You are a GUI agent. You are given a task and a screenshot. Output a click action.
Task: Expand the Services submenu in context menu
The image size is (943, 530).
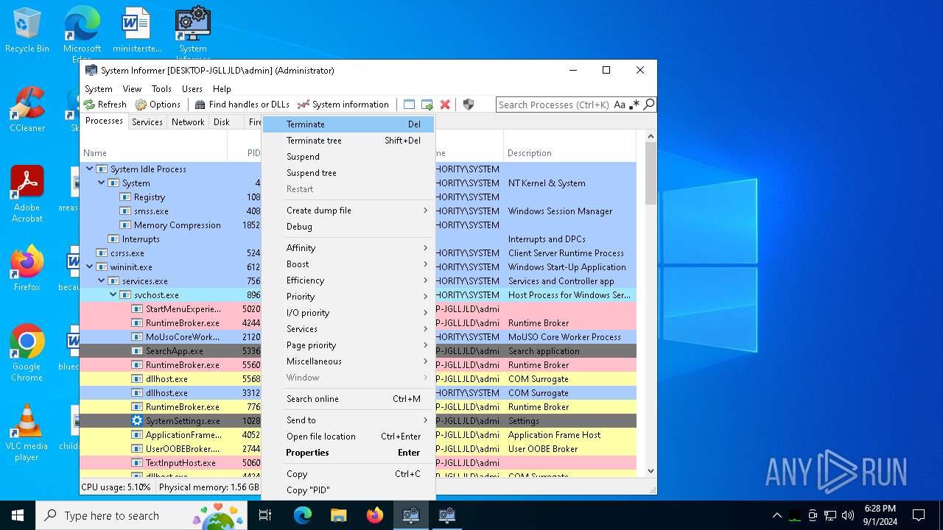coord(348,329)
